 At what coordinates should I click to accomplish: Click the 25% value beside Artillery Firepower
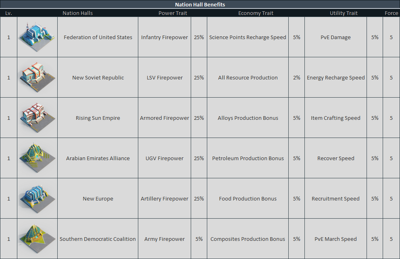[199, 198]
